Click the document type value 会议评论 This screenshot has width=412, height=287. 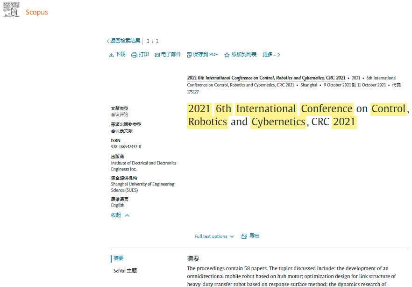pyautogui.click(x=120, y=115)
